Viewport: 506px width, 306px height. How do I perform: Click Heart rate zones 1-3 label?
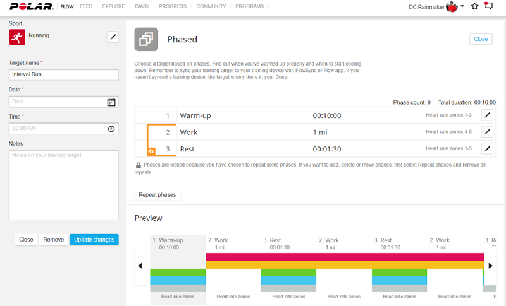pos(448,115)
